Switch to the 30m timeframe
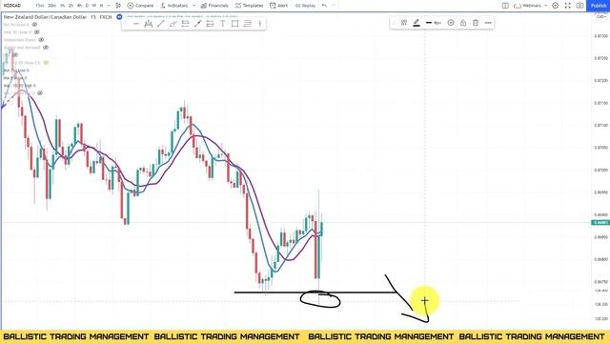This screenshot has width=610, height=343. tap(51, 6)
